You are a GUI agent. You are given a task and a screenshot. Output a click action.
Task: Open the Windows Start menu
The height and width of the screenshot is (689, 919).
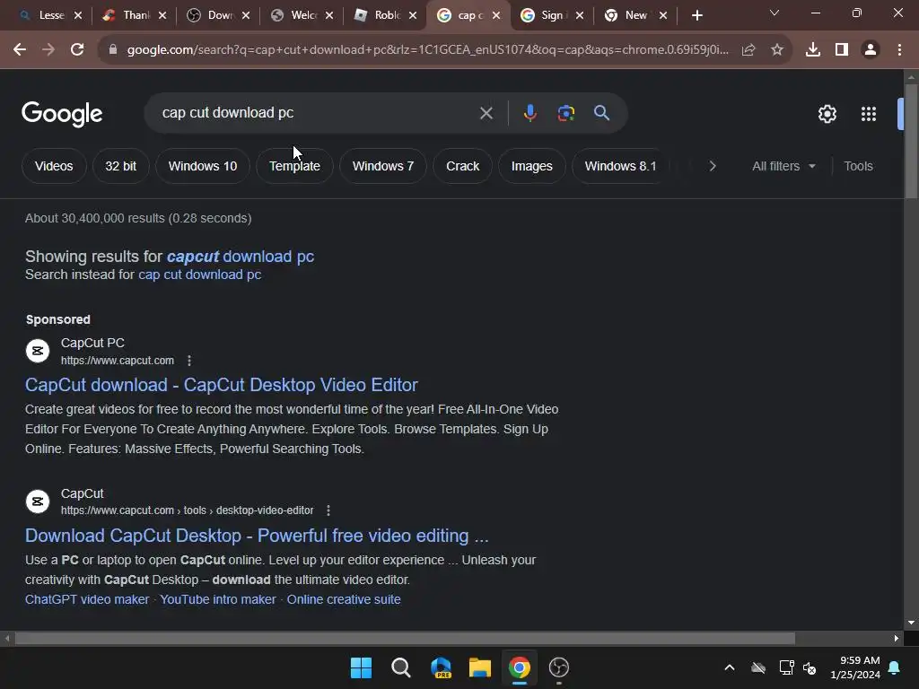(x=361, y=667)
